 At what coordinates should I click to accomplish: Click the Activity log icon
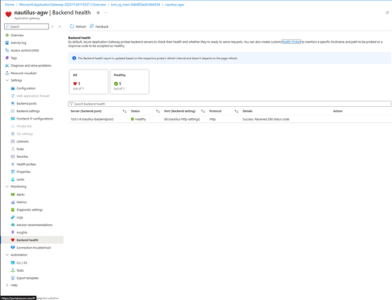[x=7, y=43]
